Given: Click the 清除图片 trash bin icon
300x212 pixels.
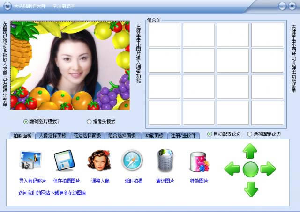Looking at the screenshot, I should coord(165,161).
